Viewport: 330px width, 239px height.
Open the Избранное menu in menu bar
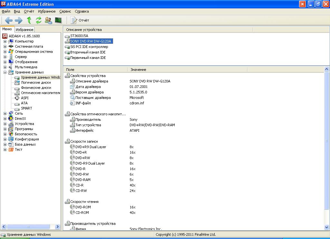tap(47, 11)
